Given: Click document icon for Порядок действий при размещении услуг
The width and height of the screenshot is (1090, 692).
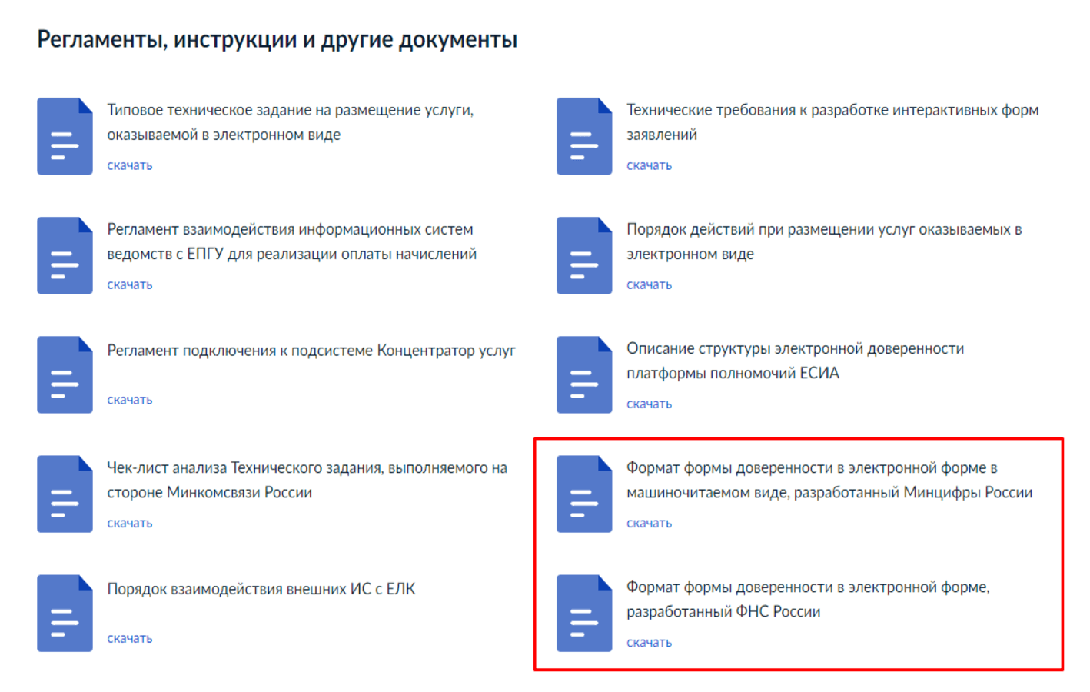Looking at the screenshot, I should pyautogui.click(x=584, y=255).
